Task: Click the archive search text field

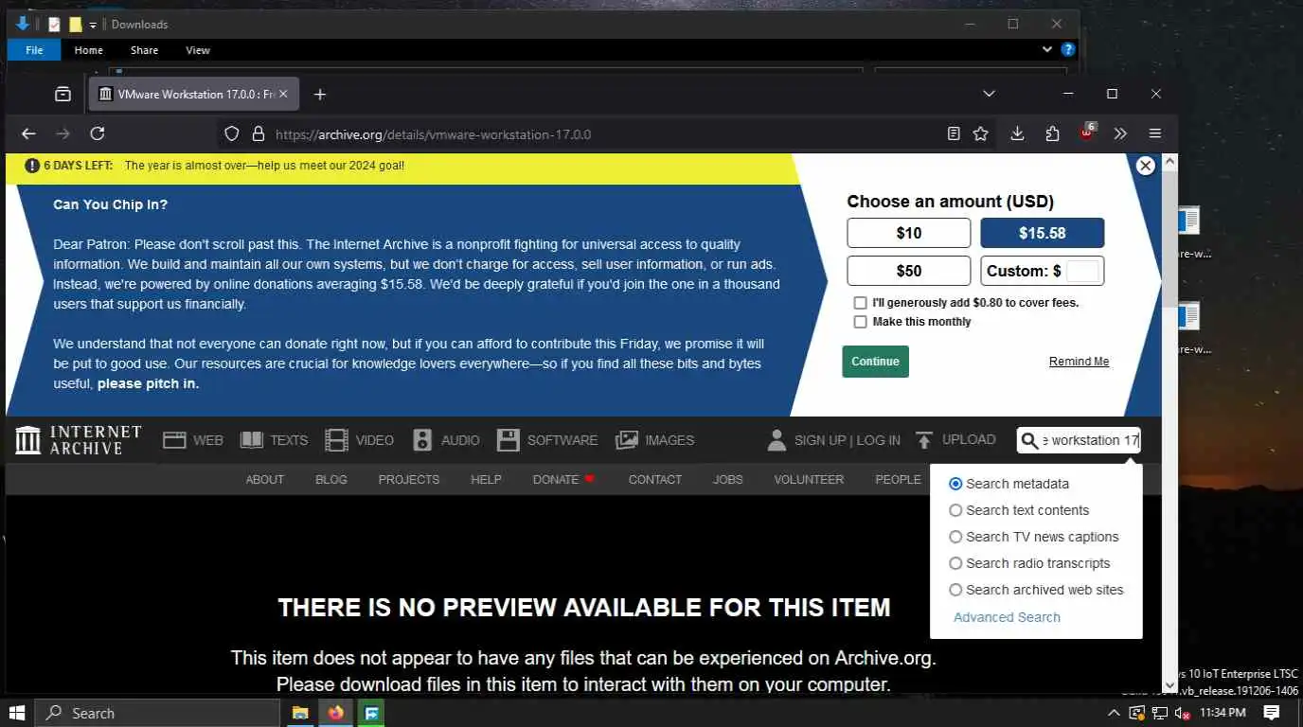Action: [1090, 440]
